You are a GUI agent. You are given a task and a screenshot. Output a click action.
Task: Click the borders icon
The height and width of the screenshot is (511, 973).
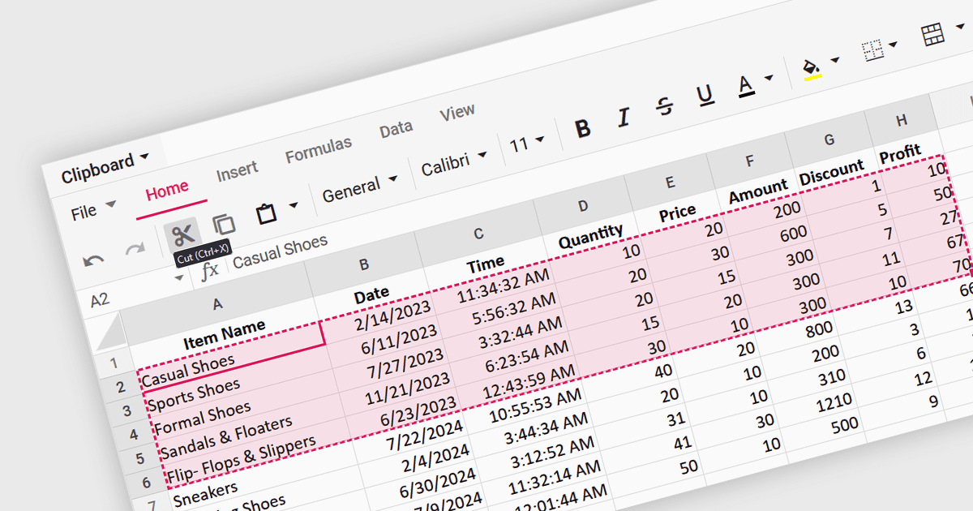tap(872, 51)
